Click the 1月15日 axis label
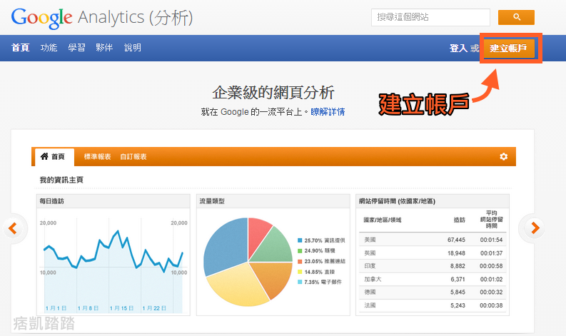The image size is (566, 336). pyautogui.click(x=121, y=308)
